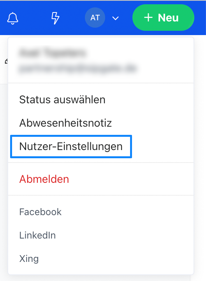Click the partially hidden icon at left edge
206x281 pixels.
(x=7, y=61)
